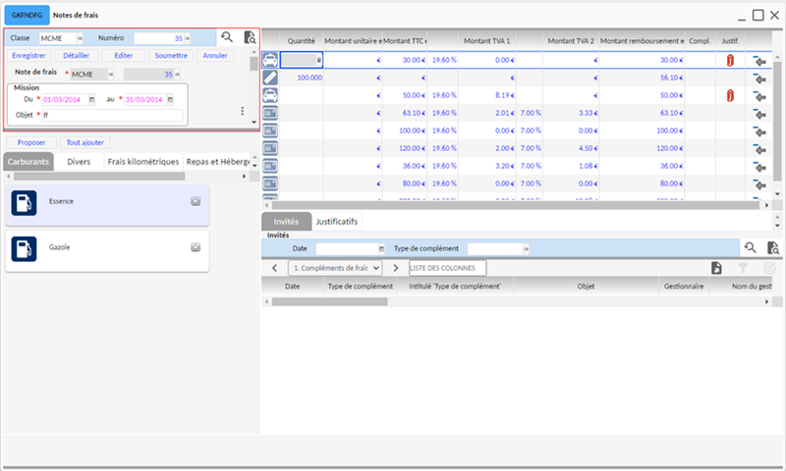Click the Objet text field
Image resolution: width=786 pixels, height=471 pixels.
tap(110, 116)
